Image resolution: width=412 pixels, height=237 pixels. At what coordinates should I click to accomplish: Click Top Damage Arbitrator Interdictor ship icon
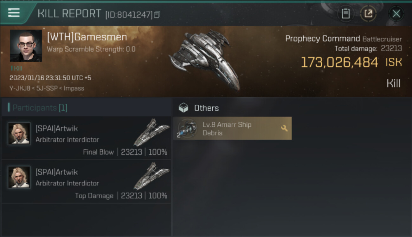click(x=151, y=176)
